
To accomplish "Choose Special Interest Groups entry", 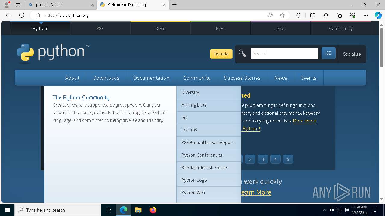I will pos(209,168).
